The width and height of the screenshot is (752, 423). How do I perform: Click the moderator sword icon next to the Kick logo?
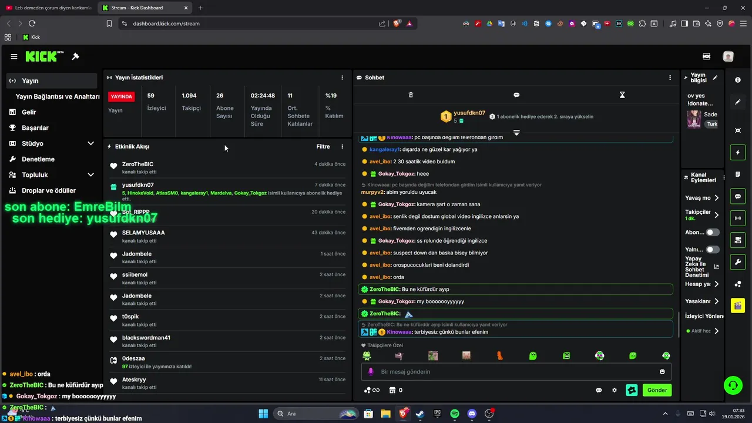(x=75, y=56)
